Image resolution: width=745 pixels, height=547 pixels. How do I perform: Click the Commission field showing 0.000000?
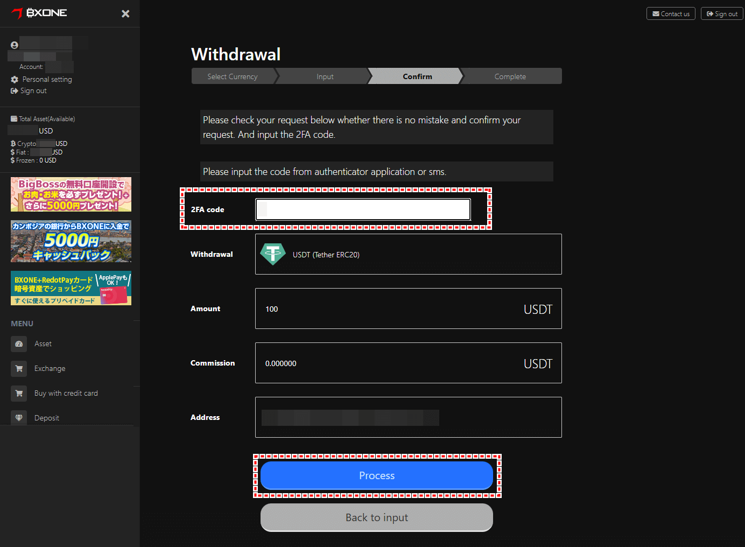coord(409,363)
